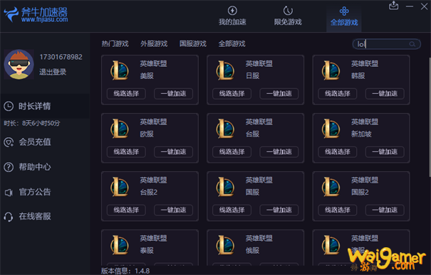The width and height of the screenshot is (431, 275).
Task: Click League icon of 国服 card
Action: 225,187
